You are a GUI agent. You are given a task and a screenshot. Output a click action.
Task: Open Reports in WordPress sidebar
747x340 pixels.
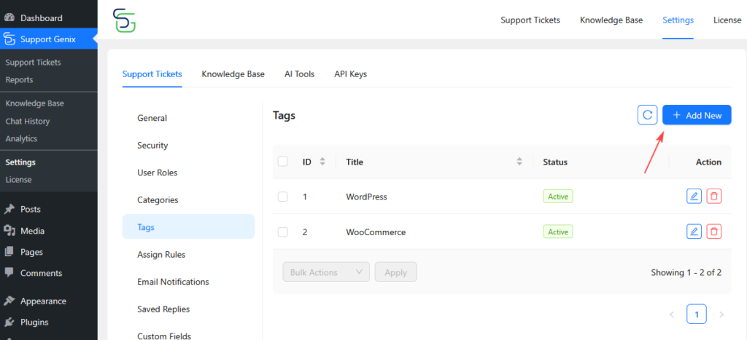(20, 80)
